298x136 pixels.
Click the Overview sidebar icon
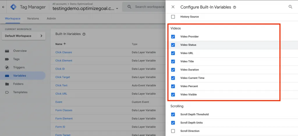[x=7, y=51]
